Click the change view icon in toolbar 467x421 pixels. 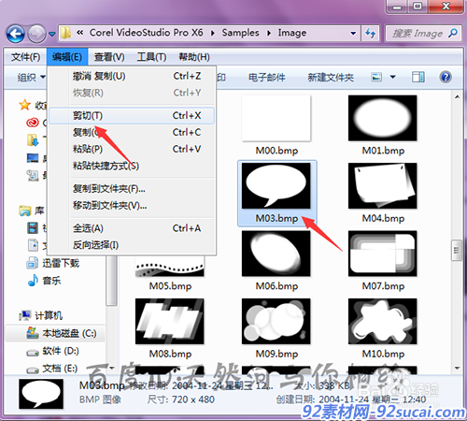pos(376,77)
